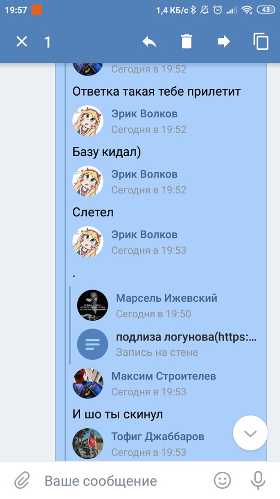Tap the reply arrow icon
The width and height of the screenshot is (280, 499).
(x=149, y=42)
